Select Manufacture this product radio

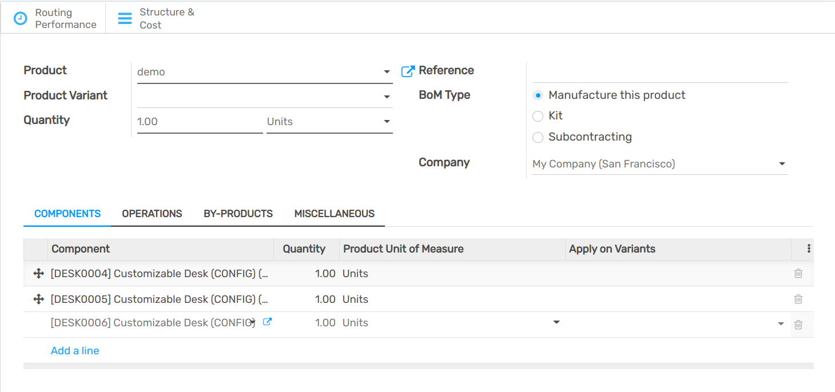538,95
